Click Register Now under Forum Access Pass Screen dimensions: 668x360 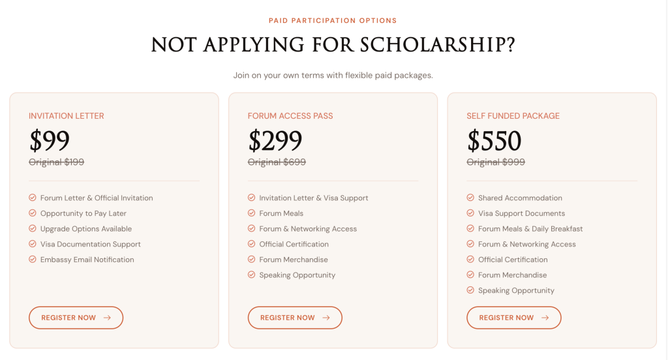[x=295, y=318]
